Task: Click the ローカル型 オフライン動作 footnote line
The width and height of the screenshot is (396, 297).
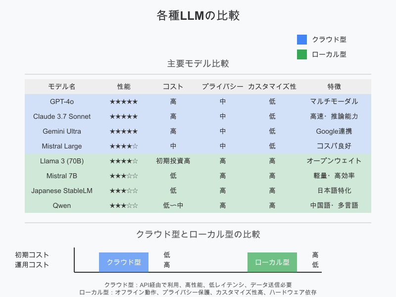Action: (198, 293)
